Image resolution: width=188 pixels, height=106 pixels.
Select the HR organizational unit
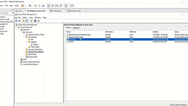pos(32,39)
